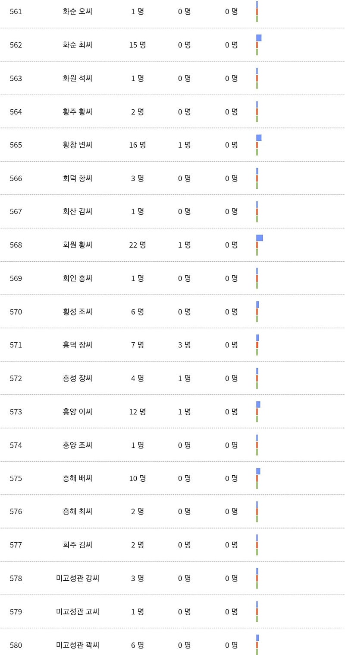Screen dimensions: 345x655
Task: Click the blue bar for 회원 황씨
Action: pyautogui.click(x=260, y=238)
